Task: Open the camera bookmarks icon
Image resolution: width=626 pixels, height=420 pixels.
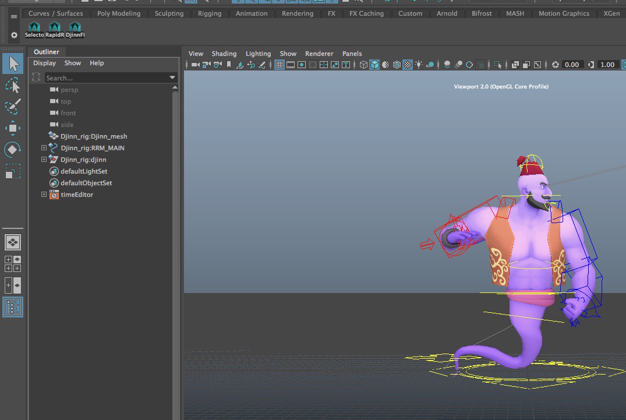Action: click(x=229, y=65)
